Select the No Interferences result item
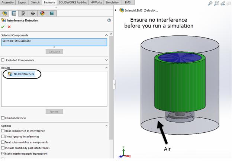Viewport: 232px width, 161px height. [x=23, y=74]
